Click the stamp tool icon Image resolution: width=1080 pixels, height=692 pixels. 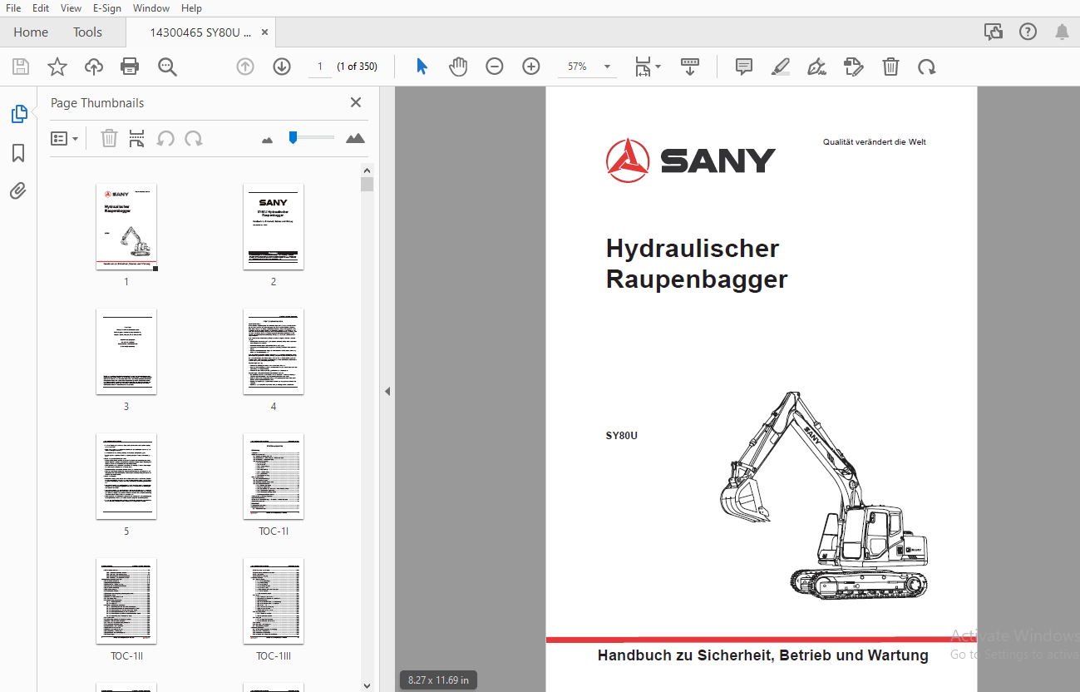(854, 67)
